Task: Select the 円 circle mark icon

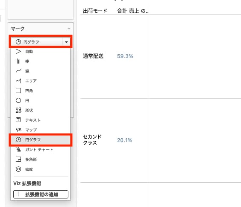Action: (x=18, y=100)
